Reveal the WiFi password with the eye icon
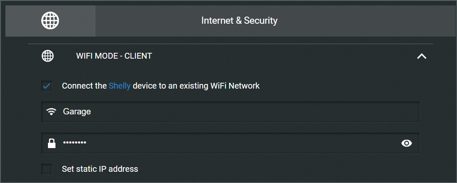This screenshot has width=457, height=183. [406, 143]
